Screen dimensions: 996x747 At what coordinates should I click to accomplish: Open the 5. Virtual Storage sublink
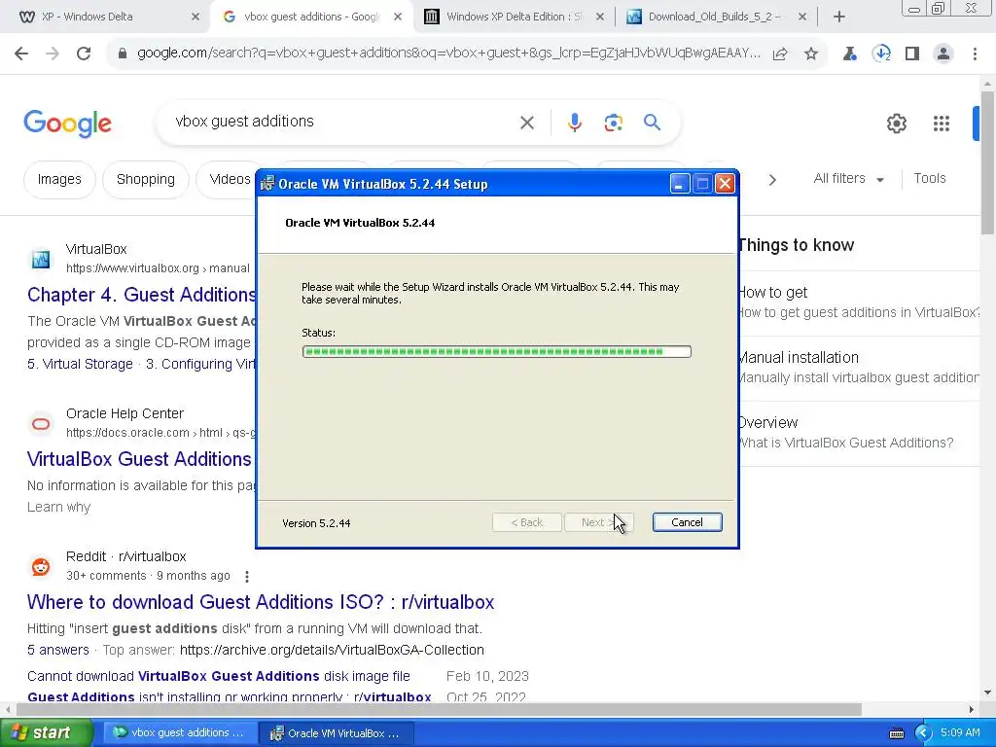pos(80,364)
